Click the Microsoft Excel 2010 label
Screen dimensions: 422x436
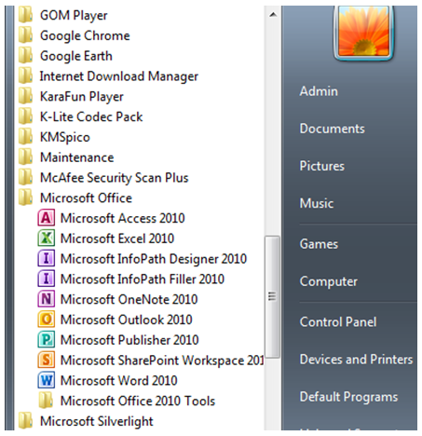tap(117, 238)
